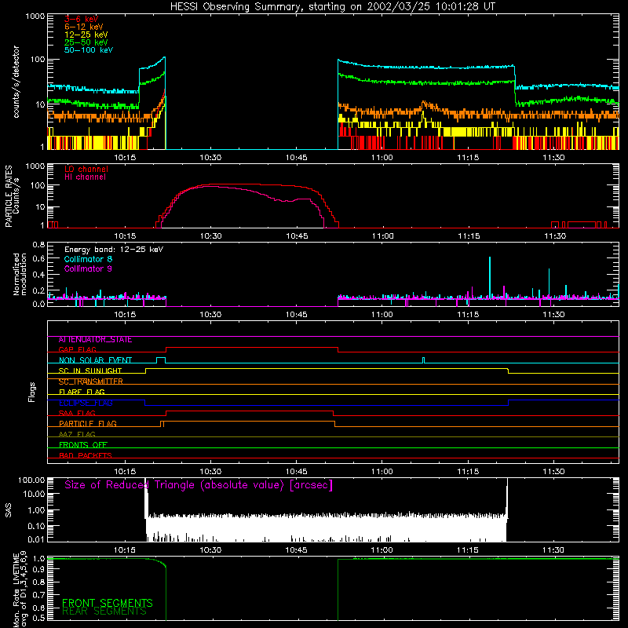This screenshot has width=628, height=628.
Task: Click the HESSI Observing Summary title
Action: pyautogui.click(x=332, y=7)
